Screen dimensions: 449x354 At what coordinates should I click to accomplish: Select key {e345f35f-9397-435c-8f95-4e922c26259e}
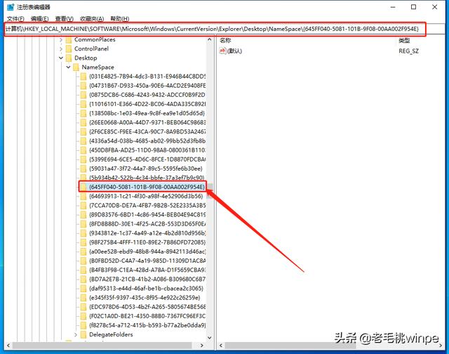tap(145, 298)
